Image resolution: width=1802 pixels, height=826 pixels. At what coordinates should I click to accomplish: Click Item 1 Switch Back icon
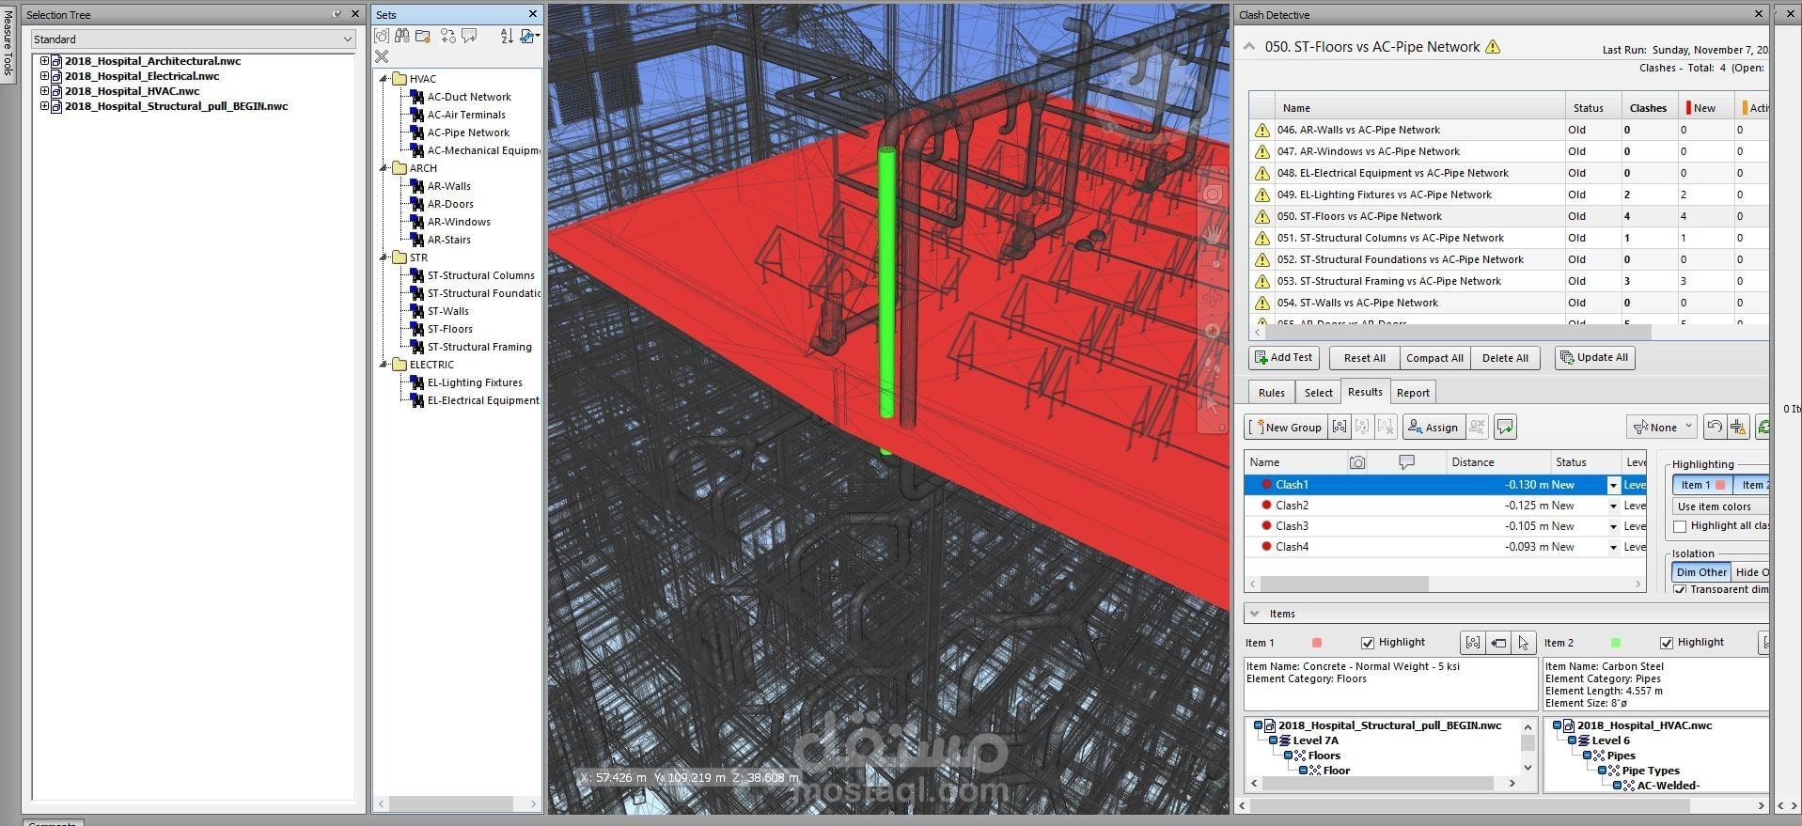[x=1498, y=643]
